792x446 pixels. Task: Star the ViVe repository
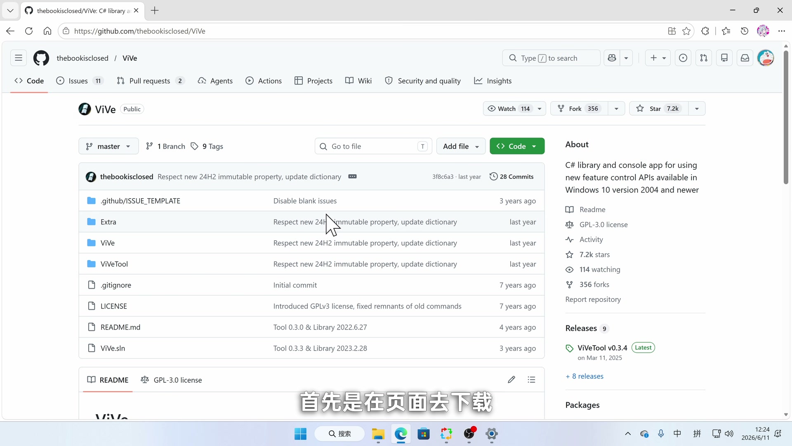[x=659, y=109]
